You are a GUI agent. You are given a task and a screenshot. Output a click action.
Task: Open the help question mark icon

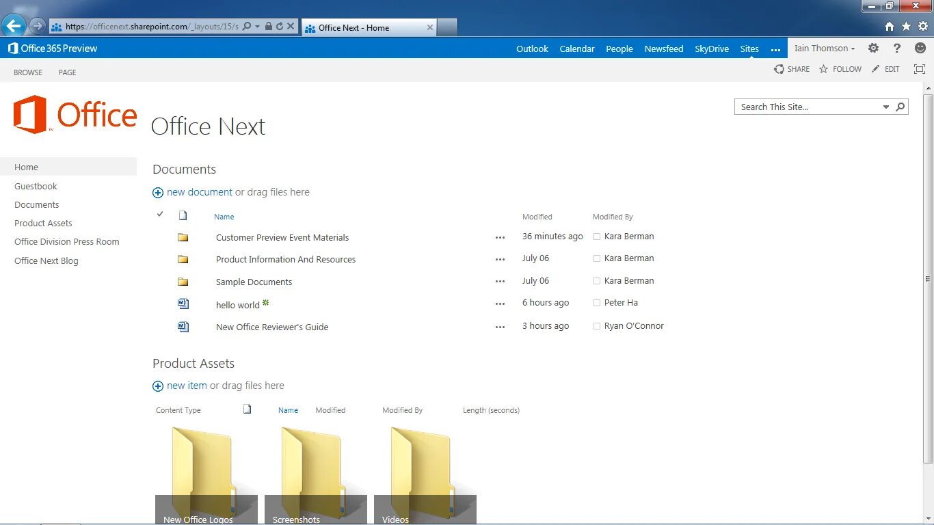[897, 49]
